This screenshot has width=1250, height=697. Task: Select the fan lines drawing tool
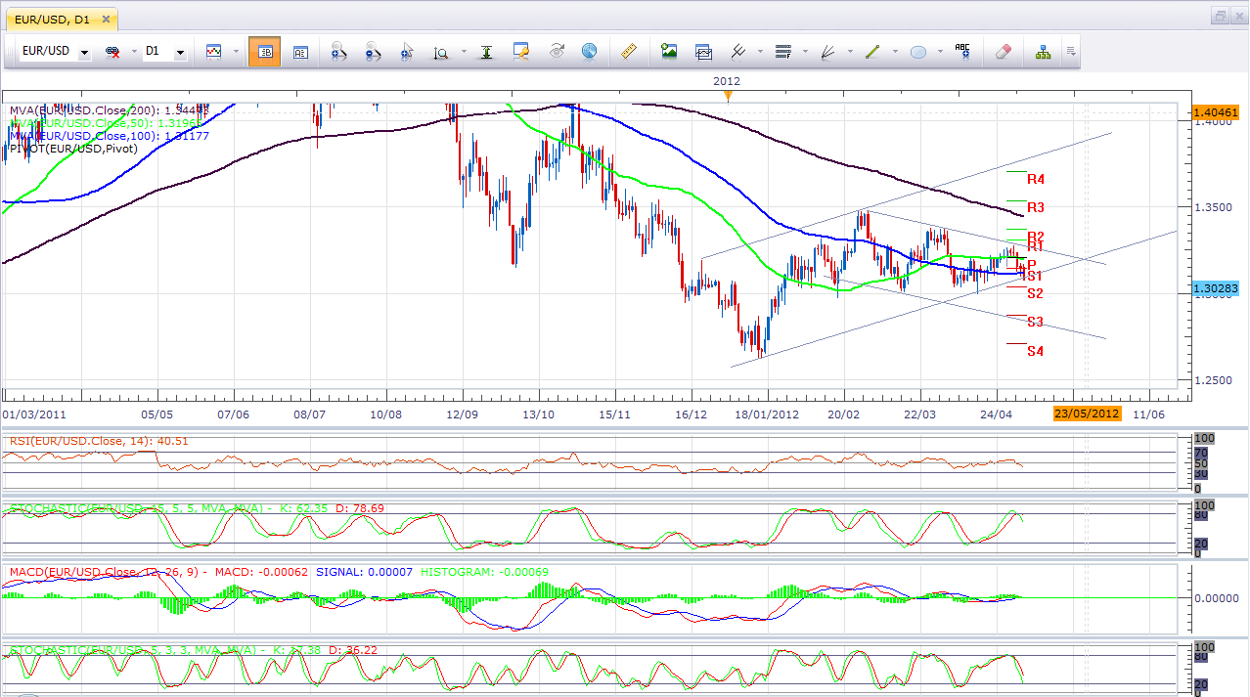click(827, 52)
